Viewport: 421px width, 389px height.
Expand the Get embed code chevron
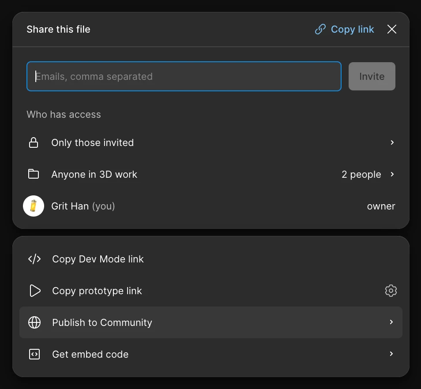391,354
